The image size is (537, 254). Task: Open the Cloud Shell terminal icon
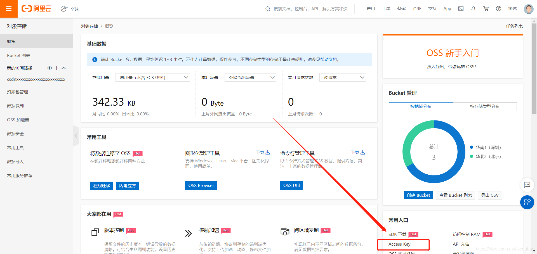click(461, 9)
